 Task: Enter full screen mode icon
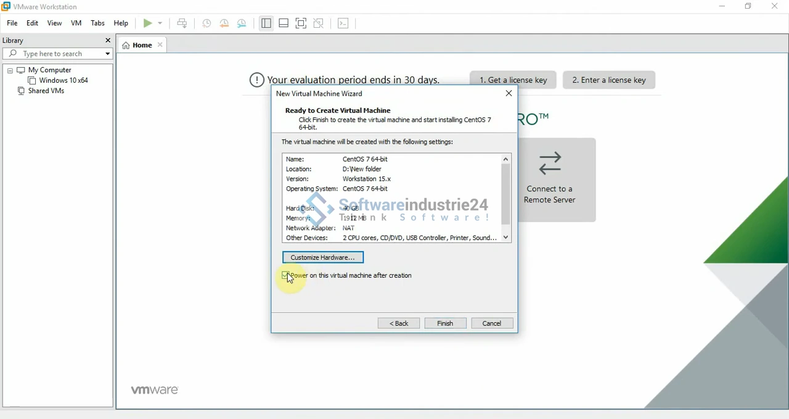point(301,23)
